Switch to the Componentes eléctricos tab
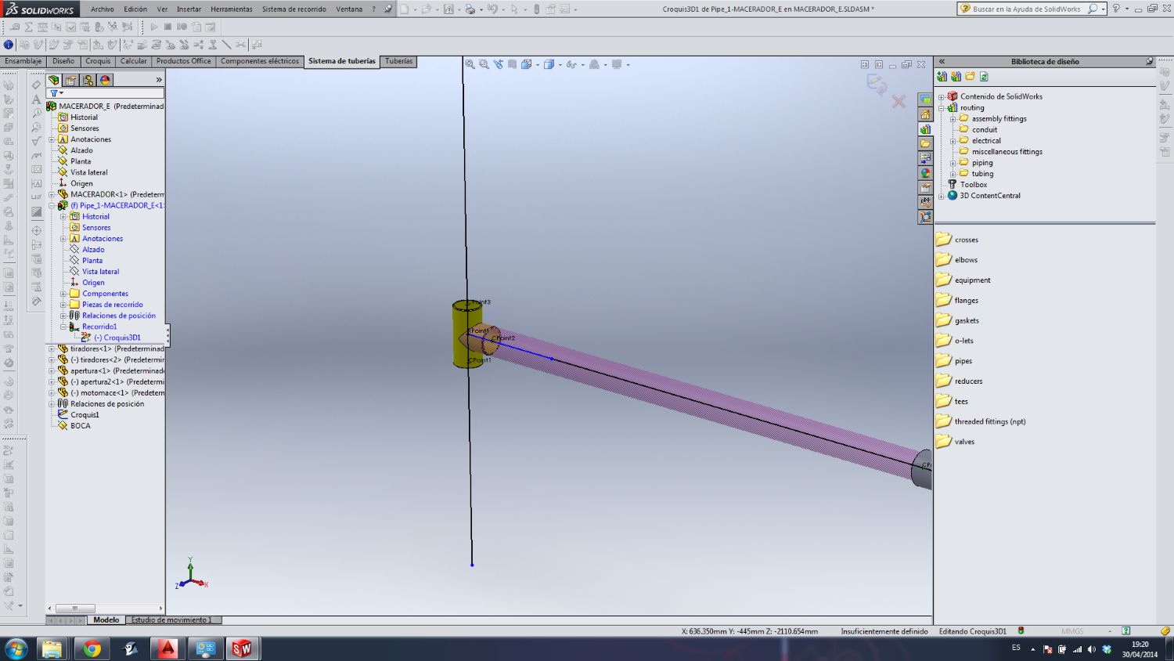1174x661 pixels. 260,61
